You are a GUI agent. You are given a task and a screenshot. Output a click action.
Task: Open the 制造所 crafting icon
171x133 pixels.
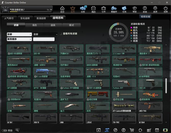click(114, 9)
